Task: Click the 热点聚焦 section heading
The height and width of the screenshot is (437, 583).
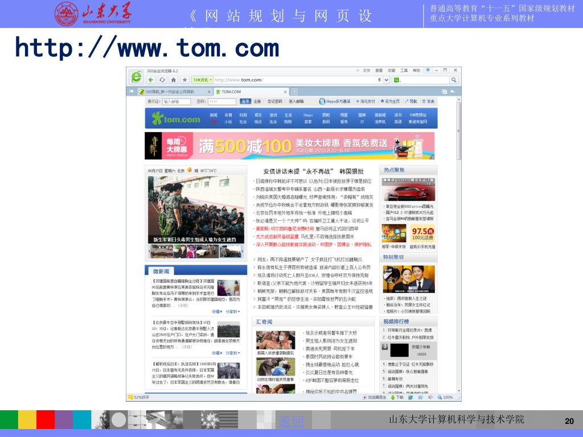Action: 394,170
